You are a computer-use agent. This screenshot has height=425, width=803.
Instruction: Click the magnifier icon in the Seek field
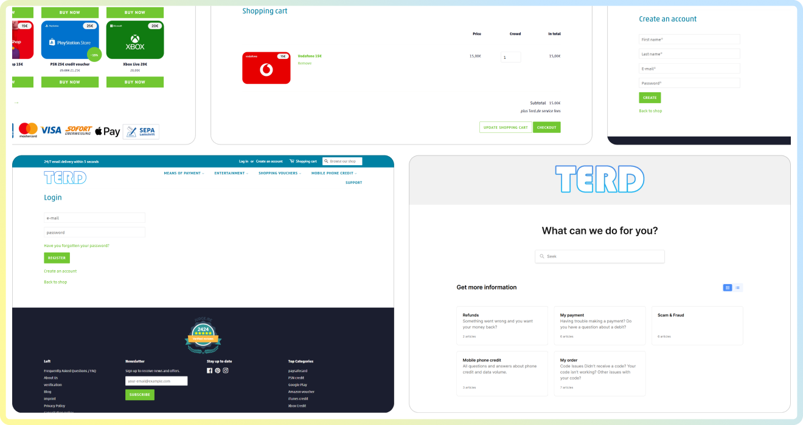click(542, 256)
